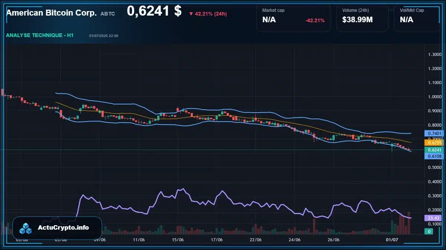Click the 1.1000 price axis label

435,83
